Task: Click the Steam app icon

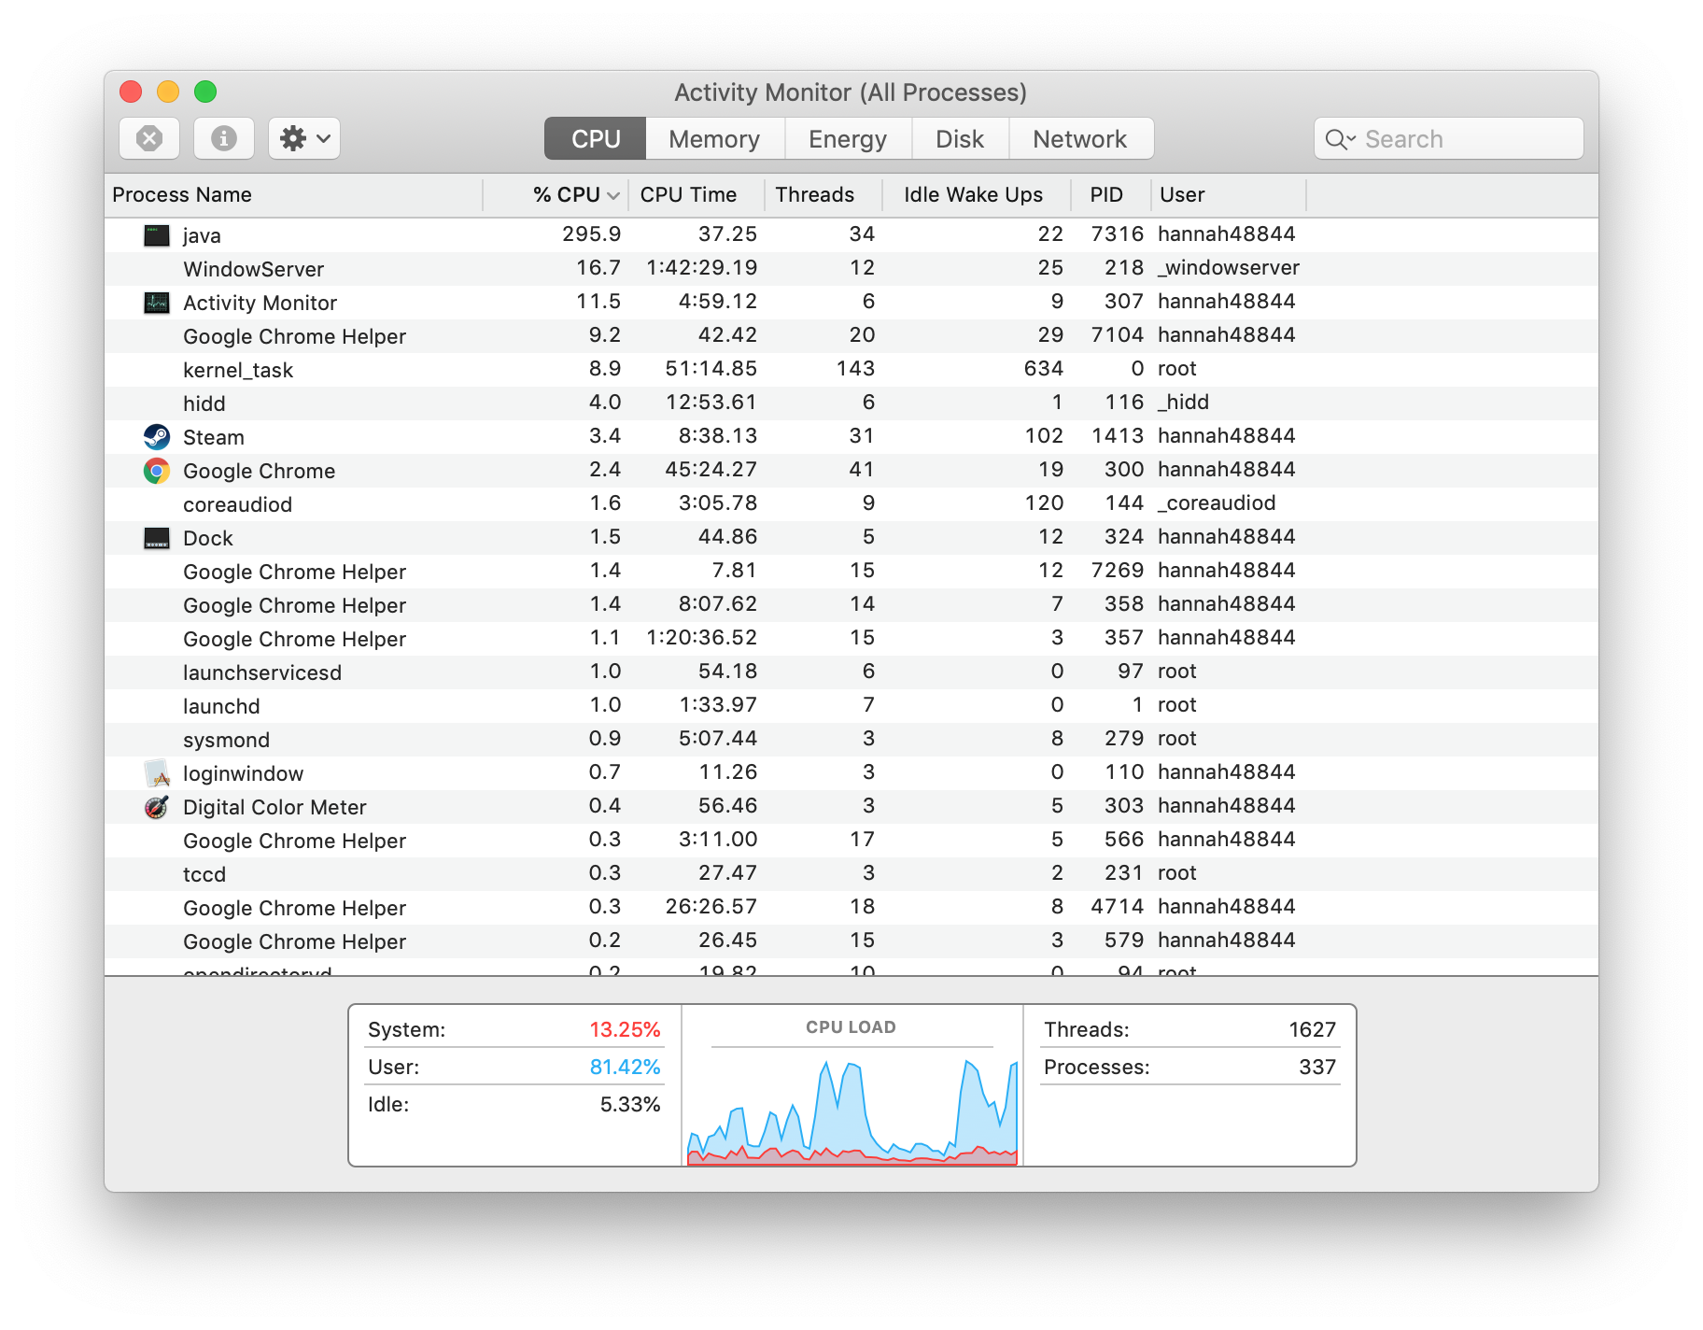Action: coord(157,436)
